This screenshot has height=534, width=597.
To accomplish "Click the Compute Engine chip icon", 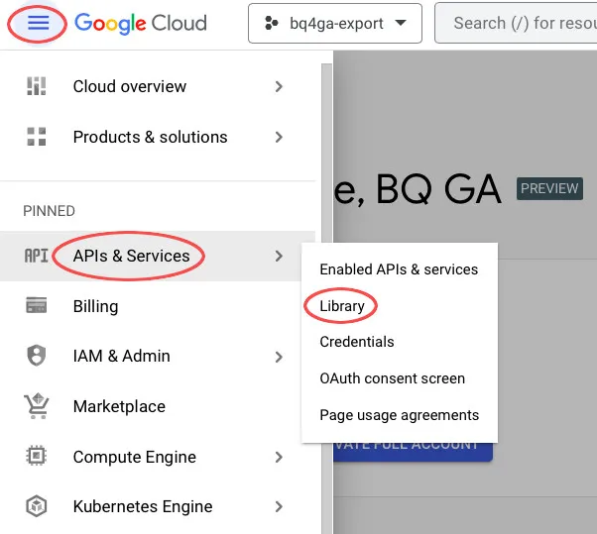I will (37, 457).
